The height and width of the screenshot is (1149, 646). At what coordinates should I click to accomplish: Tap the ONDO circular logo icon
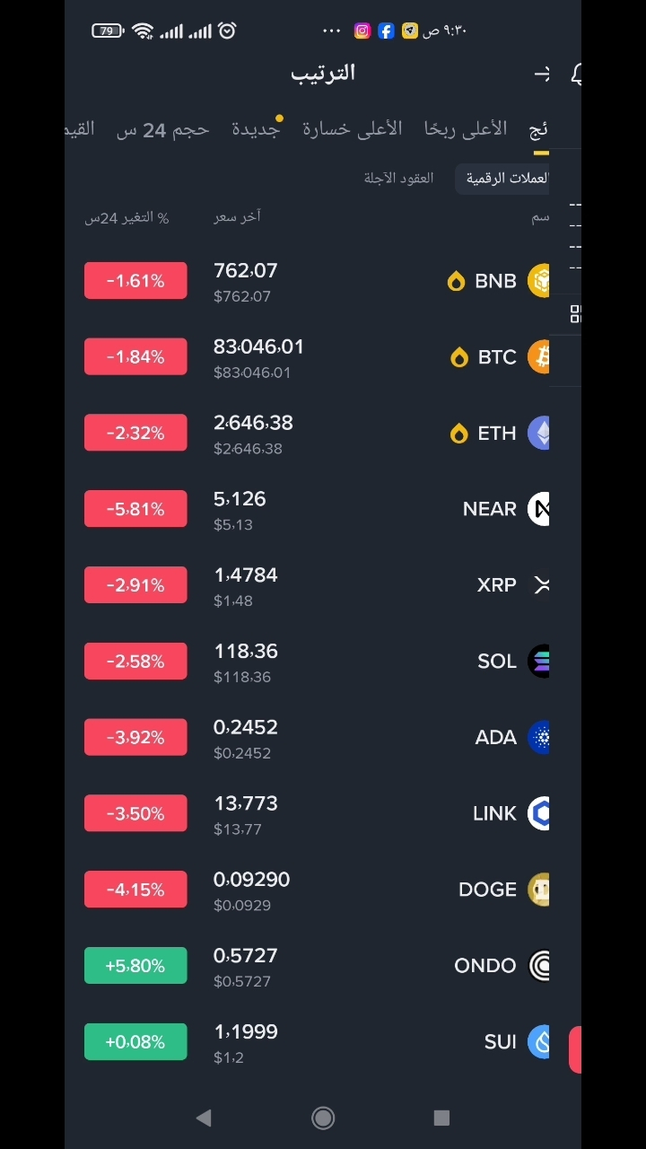tap(538, 966)
